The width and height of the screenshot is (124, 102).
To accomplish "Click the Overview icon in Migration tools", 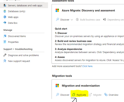I will point(106,95).
